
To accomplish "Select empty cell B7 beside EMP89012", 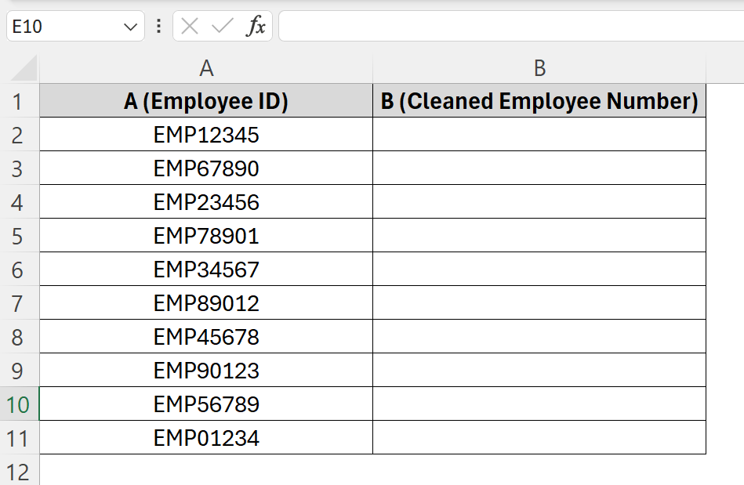I will 539,303.
